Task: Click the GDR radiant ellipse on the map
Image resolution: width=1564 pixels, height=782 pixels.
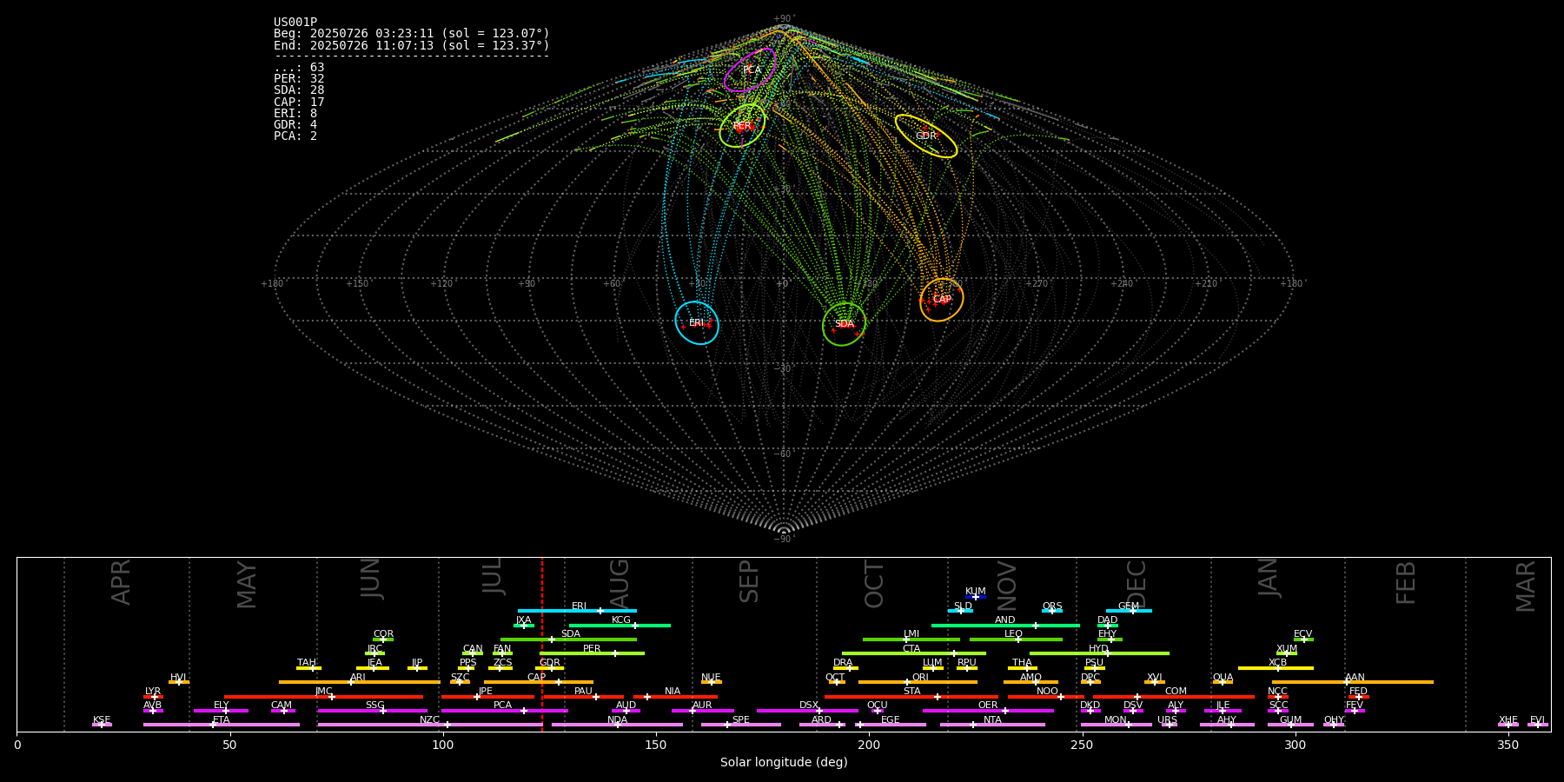Action: pyautogui.click(x=926, y=136)
